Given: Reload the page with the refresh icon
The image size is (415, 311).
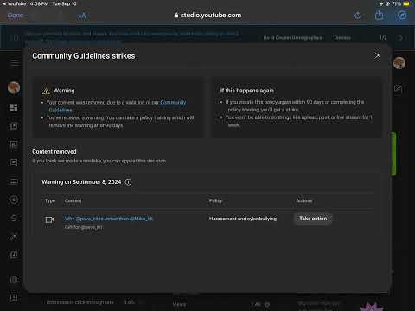Looking at the screenshot, I should (358, 16).
